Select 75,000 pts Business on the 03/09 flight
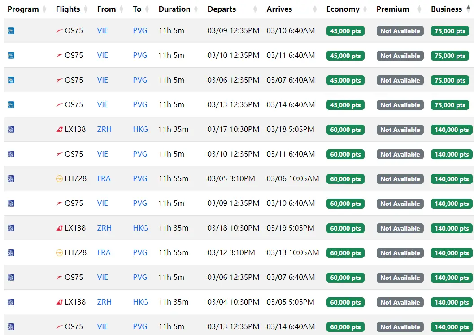 coord(450,31)
